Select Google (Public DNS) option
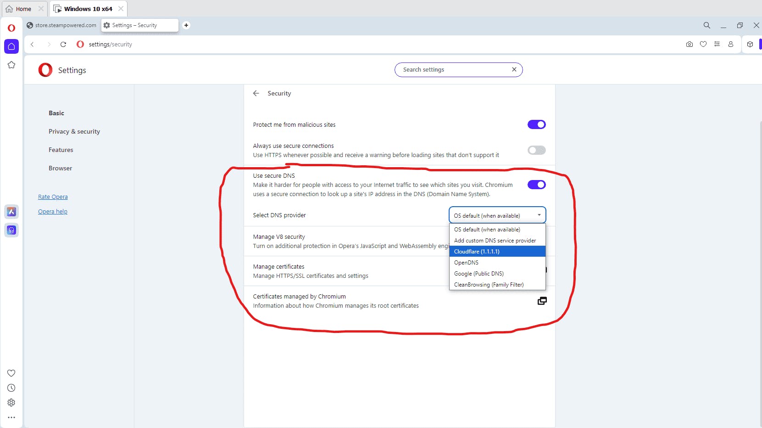Screen dimensions: 762x428 [x=497, y=274]
